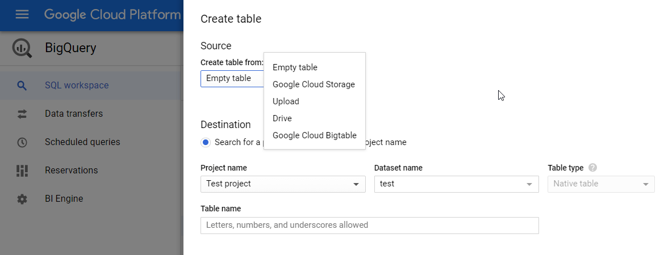This screenshot has height=255, width=664.
Task: Click the Dataset name label
Action: 398,168
